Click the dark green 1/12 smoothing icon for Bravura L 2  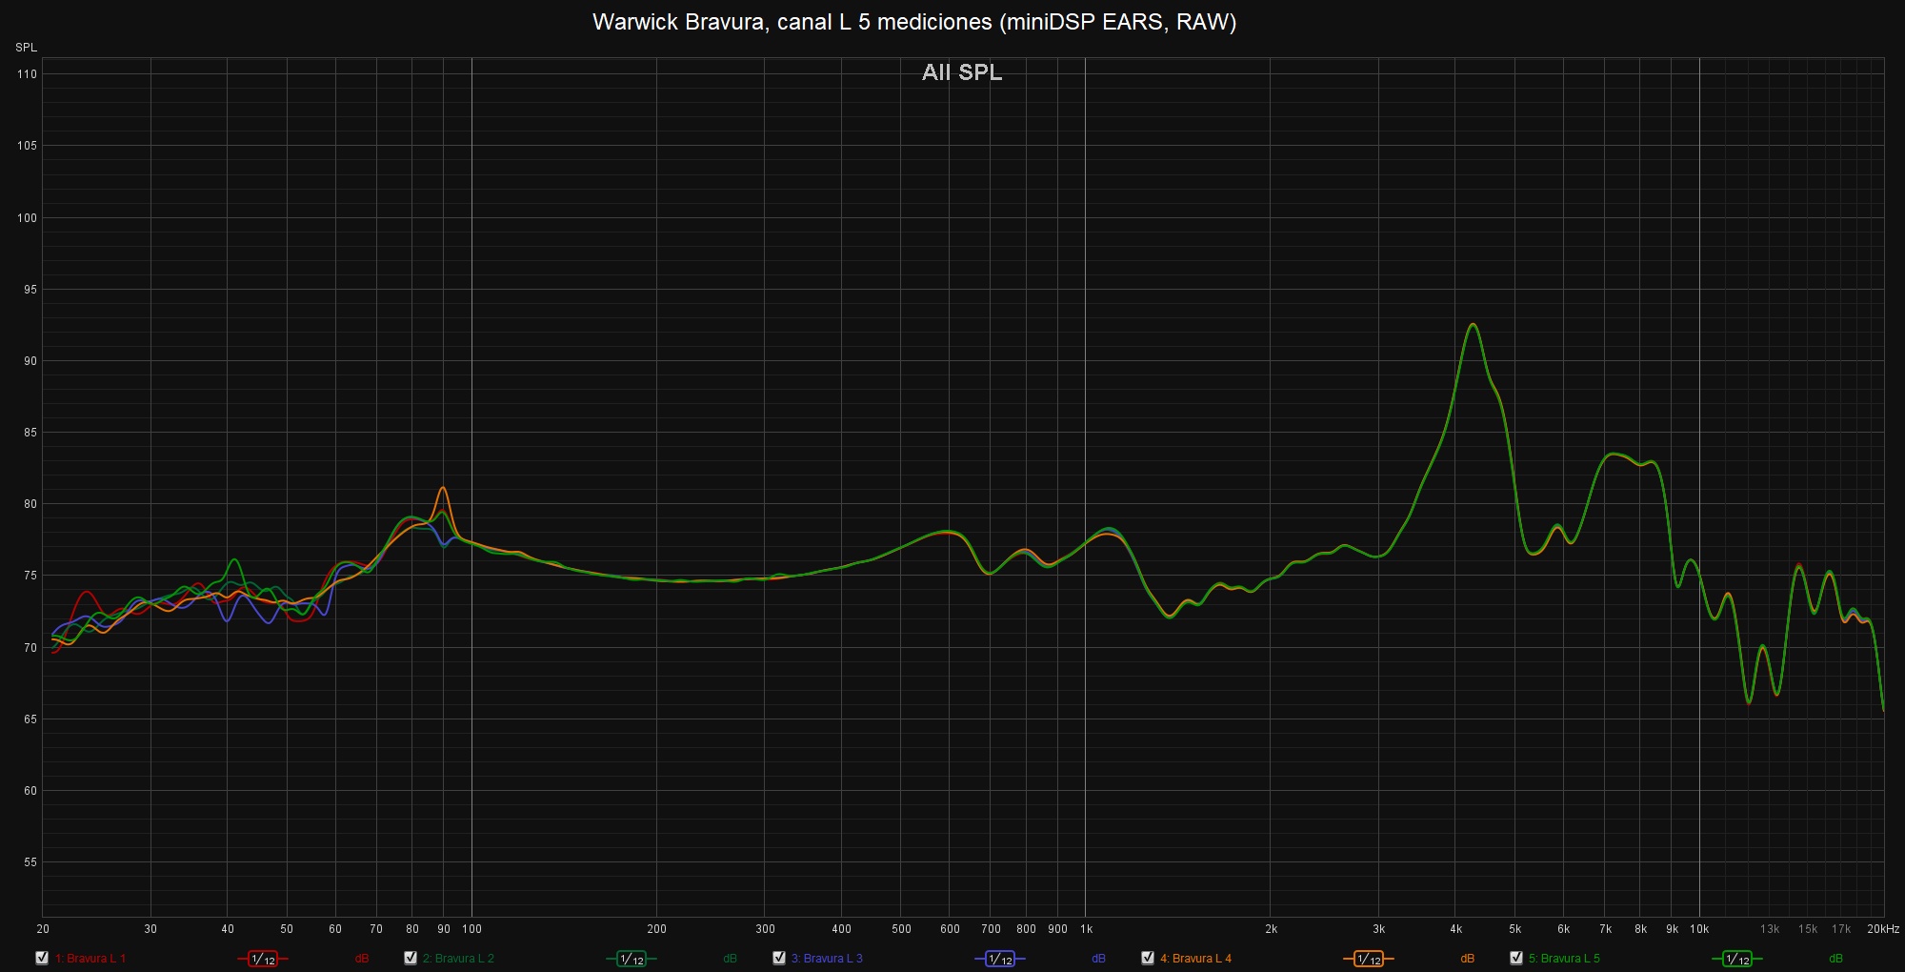click(632, 959)
